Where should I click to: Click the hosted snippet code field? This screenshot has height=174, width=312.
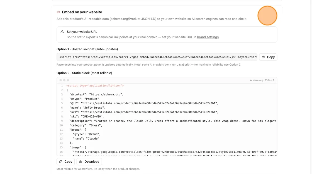(x=157, y=57)
